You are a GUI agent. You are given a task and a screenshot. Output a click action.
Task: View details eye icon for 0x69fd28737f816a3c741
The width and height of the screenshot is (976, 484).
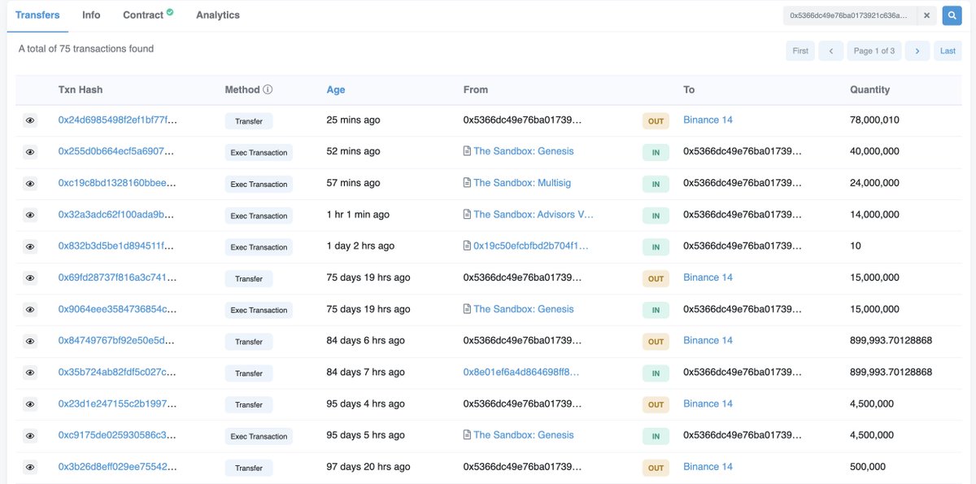point(30,278)
